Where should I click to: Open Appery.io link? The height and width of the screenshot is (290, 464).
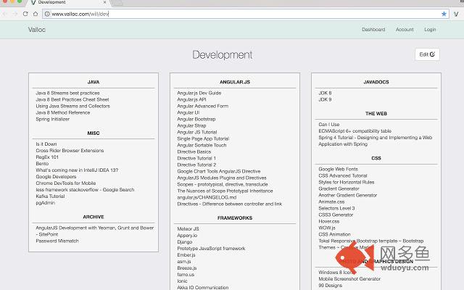(x=187, y=235)
